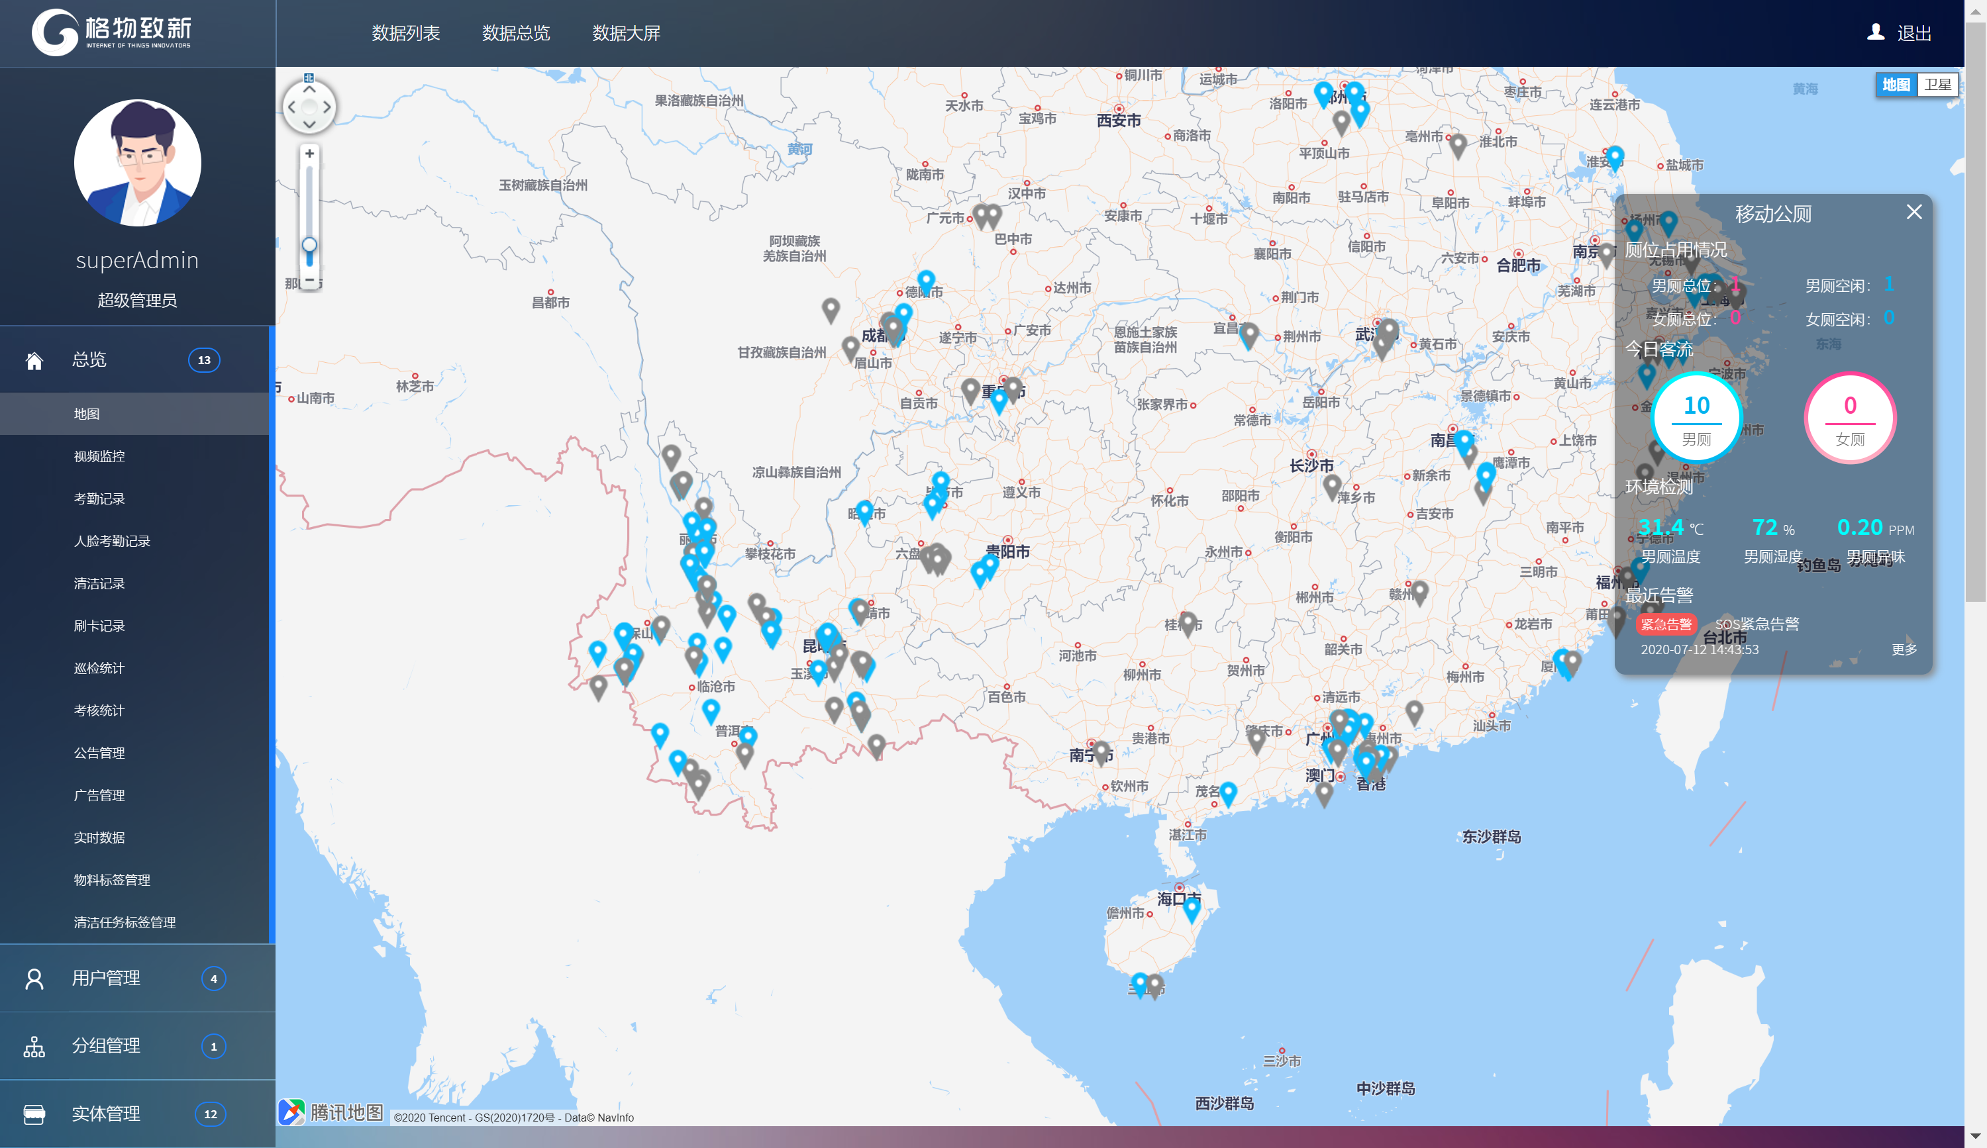The width and height of the screenshot is (1987, 1148).
Task: Click the org-chart icon next to 分组管理
Action: point(34,1046)
